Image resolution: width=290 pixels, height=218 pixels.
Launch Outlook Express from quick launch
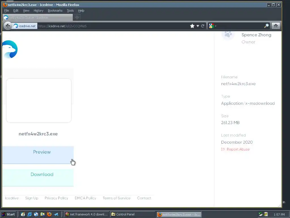pos(36,214)
